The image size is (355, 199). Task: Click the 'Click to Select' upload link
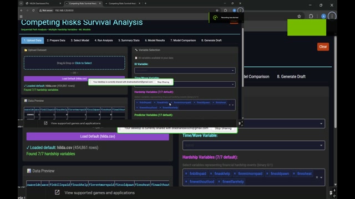83,63
